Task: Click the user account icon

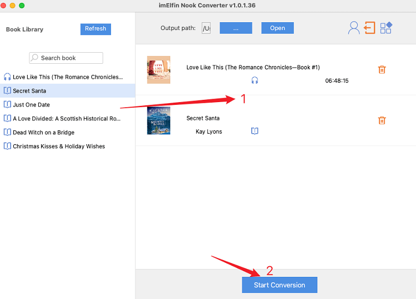Action: point(354,28)
